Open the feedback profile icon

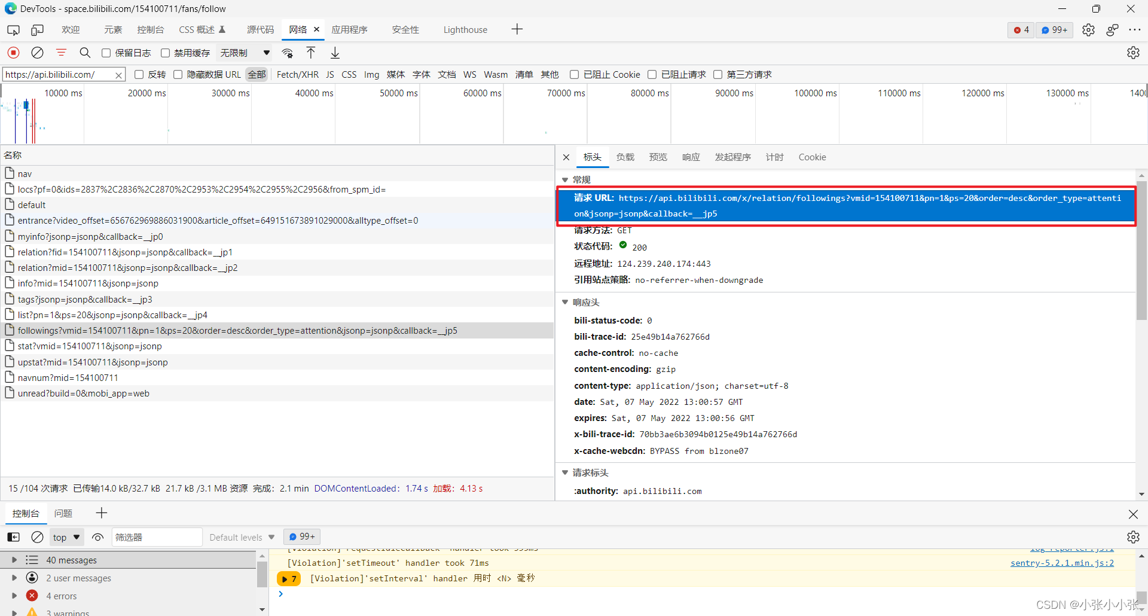click(1112, 30)
